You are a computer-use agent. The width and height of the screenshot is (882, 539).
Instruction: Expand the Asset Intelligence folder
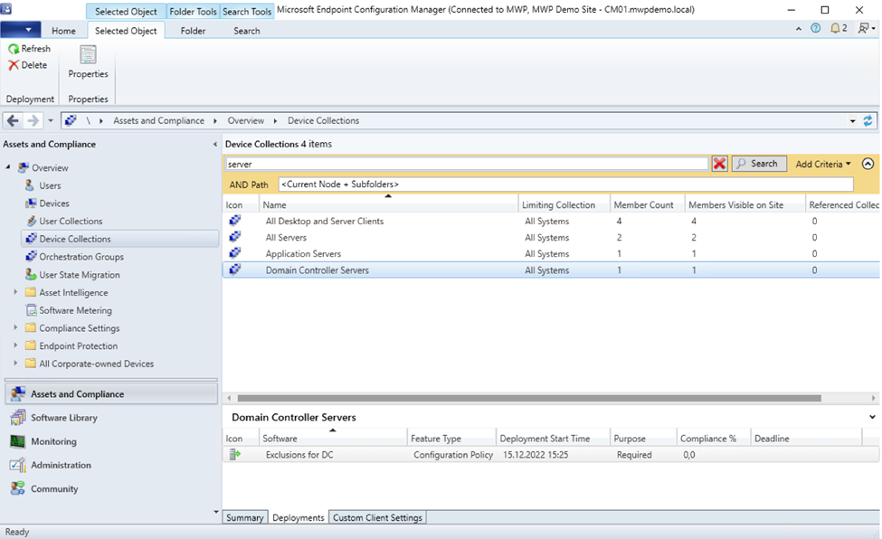point(15,293)
